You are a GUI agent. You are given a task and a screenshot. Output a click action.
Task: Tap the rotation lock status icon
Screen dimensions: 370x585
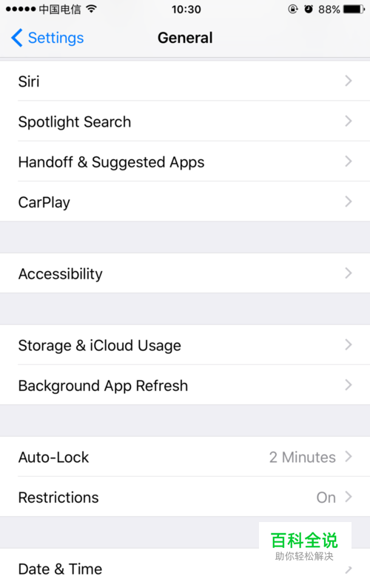pyautogui.click(x=293, y=9)
